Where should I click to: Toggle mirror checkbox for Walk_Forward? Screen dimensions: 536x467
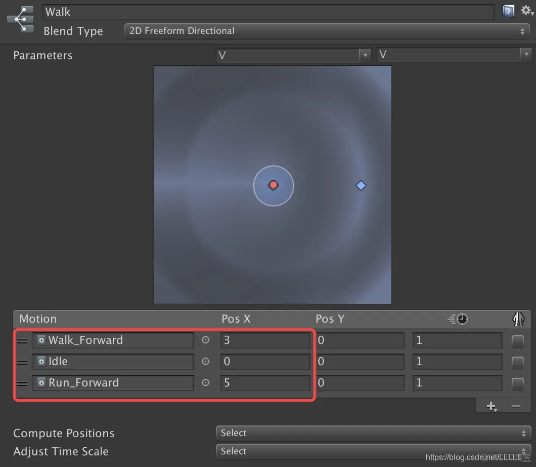coord(517,341)
